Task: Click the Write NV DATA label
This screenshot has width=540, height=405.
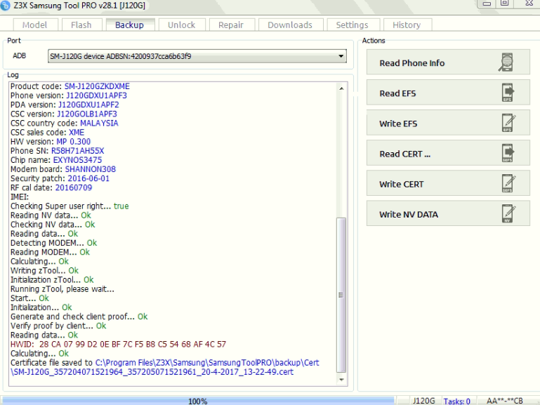Action: click(x=409, y=214)
